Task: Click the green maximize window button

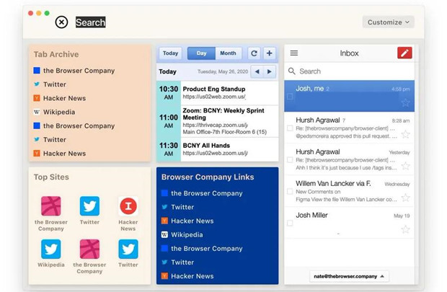Action: [x=47, y=13]
